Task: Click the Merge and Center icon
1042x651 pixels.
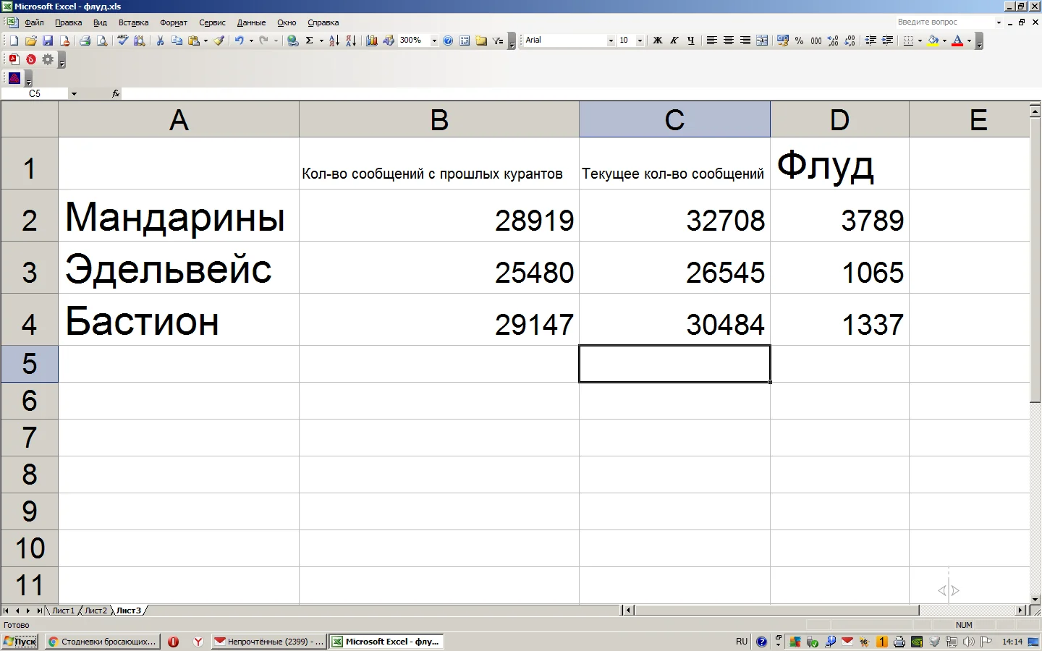Action: [762, 41]
